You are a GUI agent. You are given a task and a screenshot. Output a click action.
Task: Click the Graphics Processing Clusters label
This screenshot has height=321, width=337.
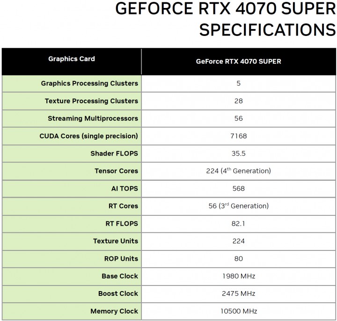(x=89, y=83)
